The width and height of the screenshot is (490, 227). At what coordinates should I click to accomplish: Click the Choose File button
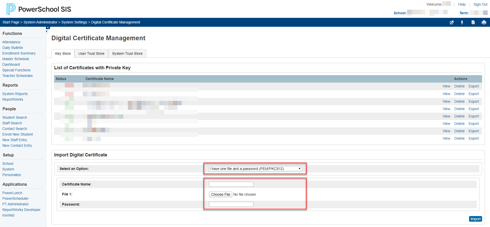(x=220, y=194)
